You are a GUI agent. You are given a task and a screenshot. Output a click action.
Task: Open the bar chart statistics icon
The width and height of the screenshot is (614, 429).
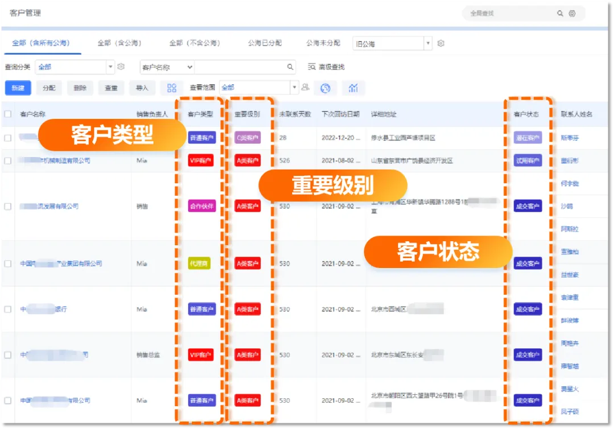354,88
